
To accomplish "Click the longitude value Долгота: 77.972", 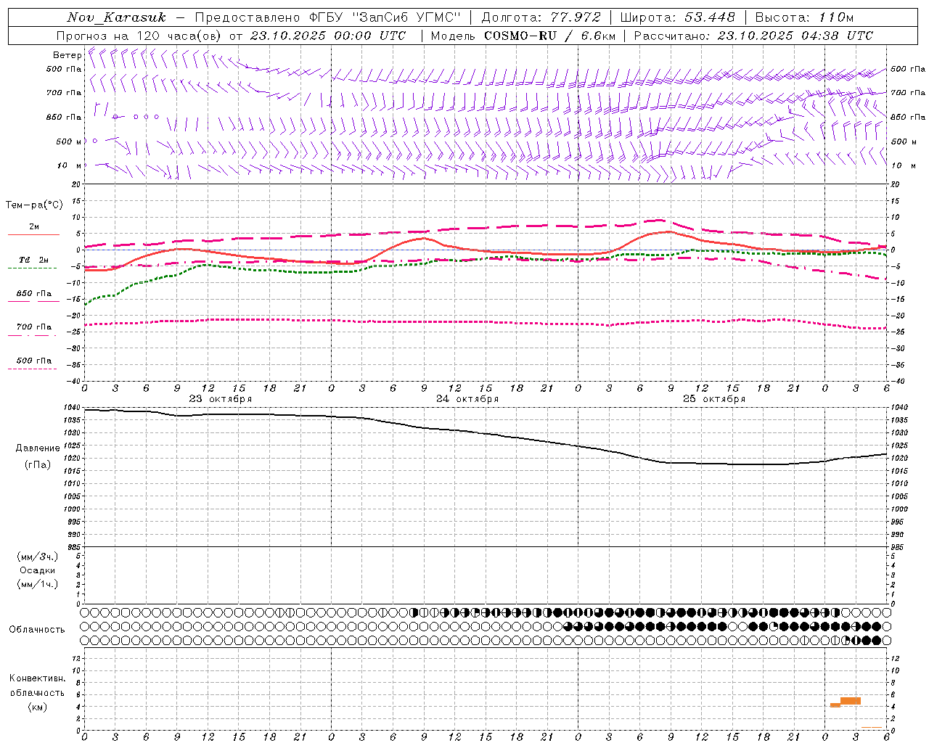I will point(541,17).
